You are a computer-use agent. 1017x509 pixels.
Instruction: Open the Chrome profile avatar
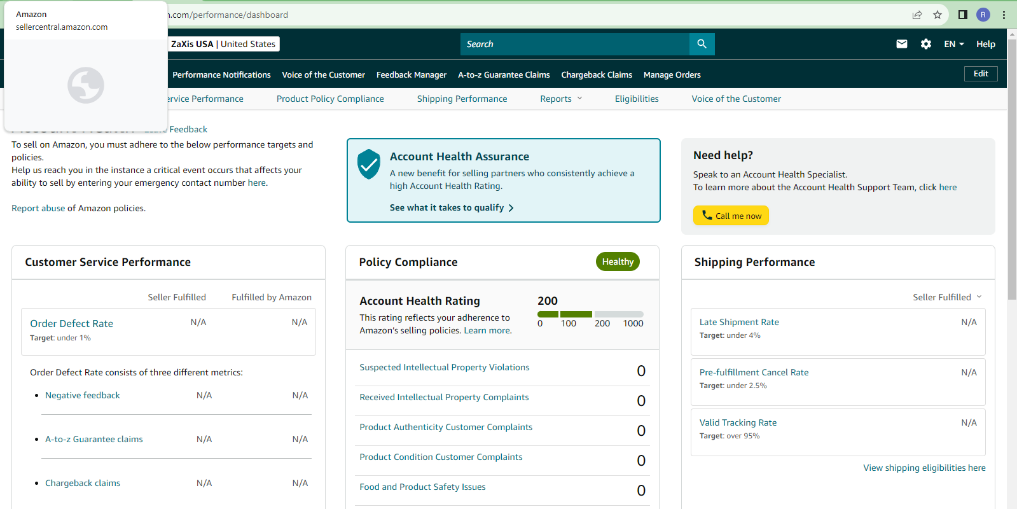[x=983, y=15]
